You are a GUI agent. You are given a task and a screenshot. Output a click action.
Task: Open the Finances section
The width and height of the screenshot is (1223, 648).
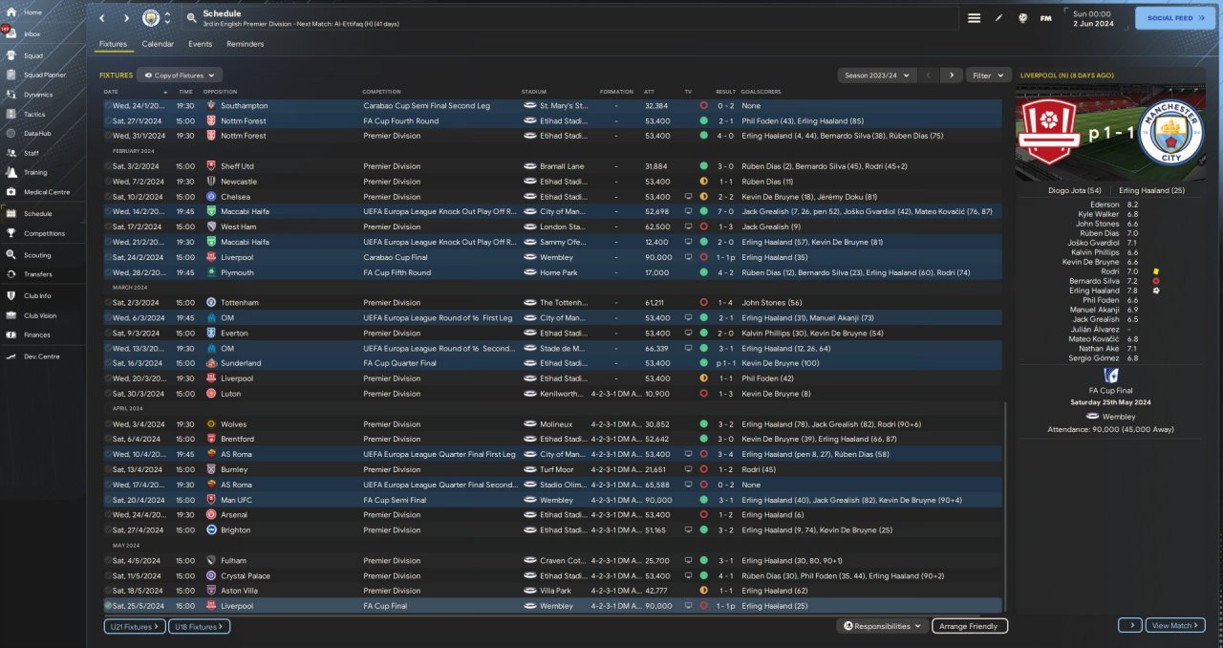[x=37, y=335]
